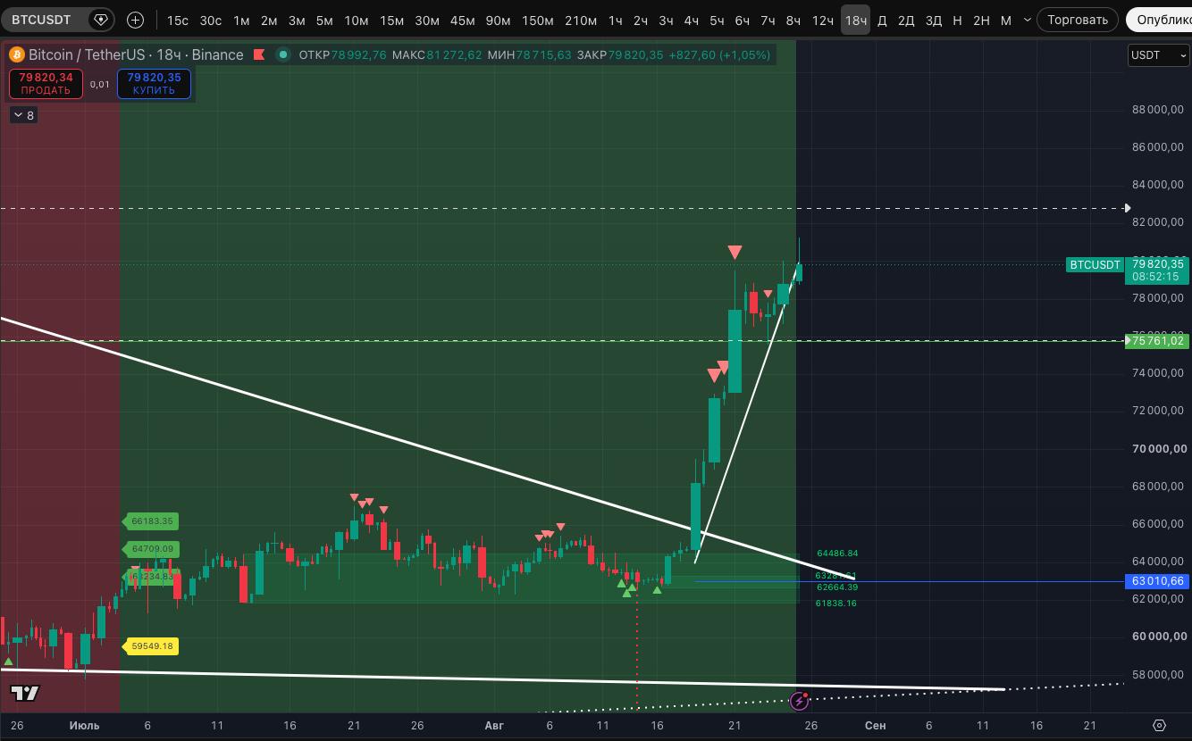Click the BTCUSDT price label on the scale
The height and width of the screenshot is (741, 1192).
coord(1095,264)
